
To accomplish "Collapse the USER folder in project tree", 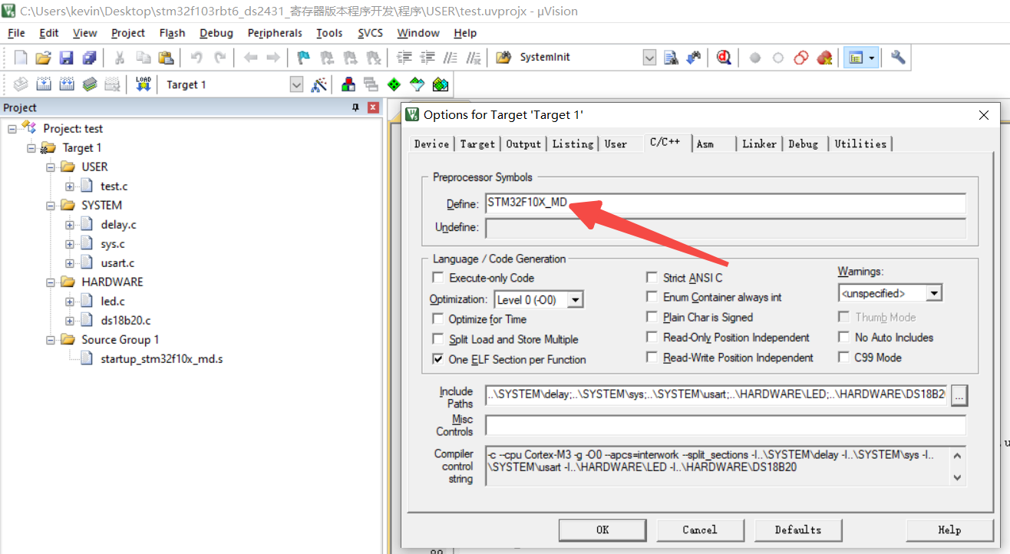I will click(x=51, y=167).
